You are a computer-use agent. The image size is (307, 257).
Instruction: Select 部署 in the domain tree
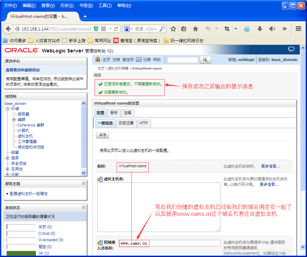15,152
